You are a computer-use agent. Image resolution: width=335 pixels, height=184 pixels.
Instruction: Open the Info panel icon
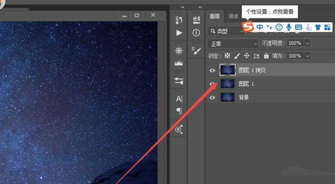click(196, 33)
